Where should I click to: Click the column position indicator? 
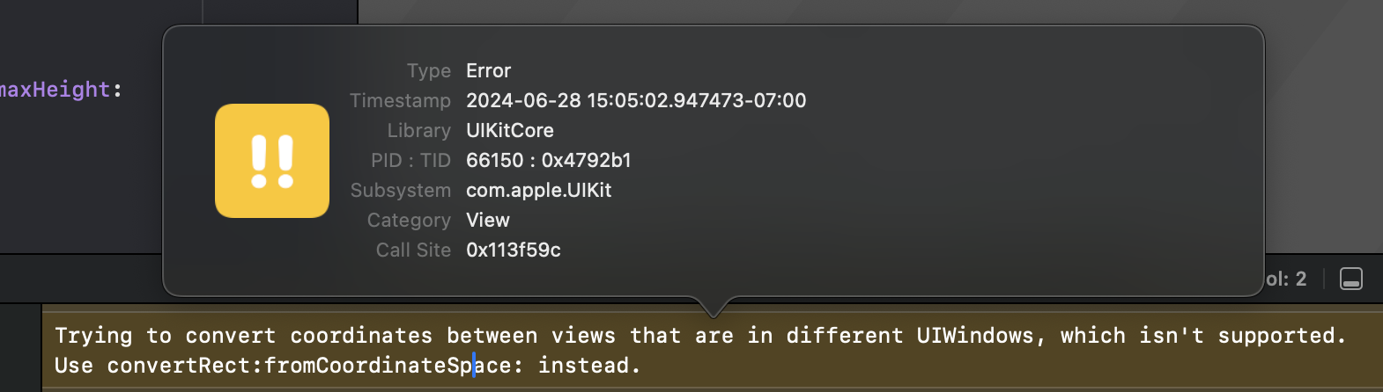[1286, 279]
